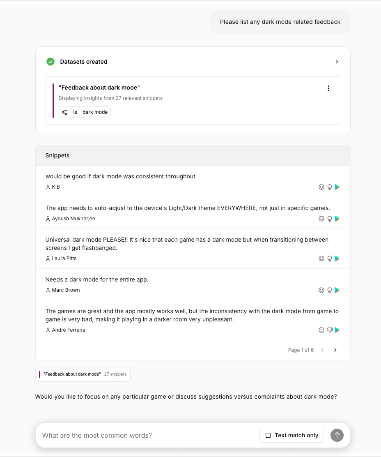Image resolution: width=381 pixels, height=457 pixels.
Task: Select the Feedback about dark mode dataset chip
Action: tap(83, 374)
